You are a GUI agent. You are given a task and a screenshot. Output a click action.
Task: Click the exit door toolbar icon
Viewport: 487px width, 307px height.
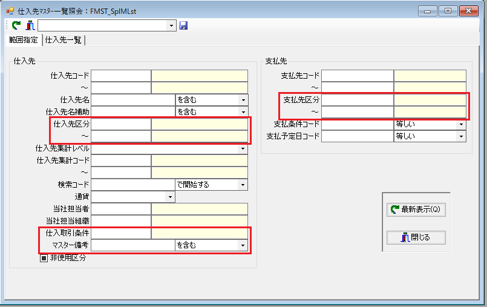pyautogui.click(x=30, y=25)
